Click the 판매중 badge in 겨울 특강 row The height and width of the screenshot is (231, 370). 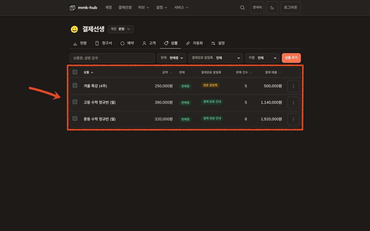(185, 86)
